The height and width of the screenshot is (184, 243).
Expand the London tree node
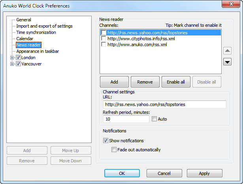pos(12,58)
